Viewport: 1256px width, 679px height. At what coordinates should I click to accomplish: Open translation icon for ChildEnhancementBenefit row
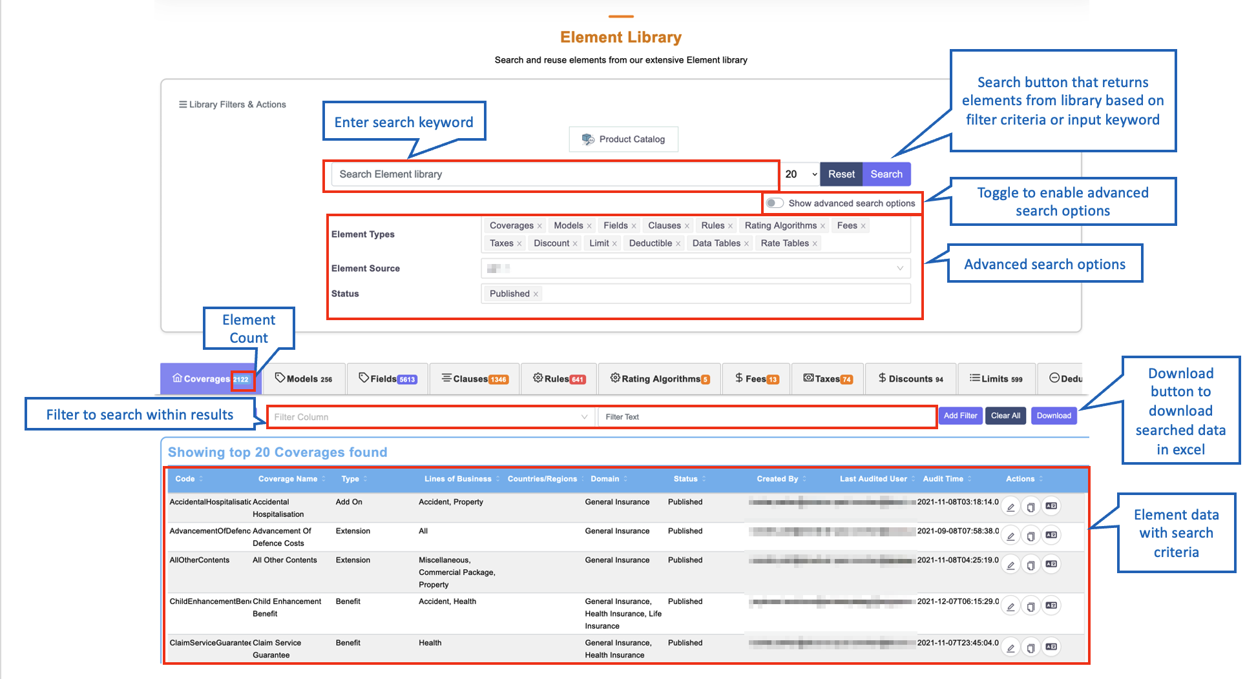point(1051,605)
